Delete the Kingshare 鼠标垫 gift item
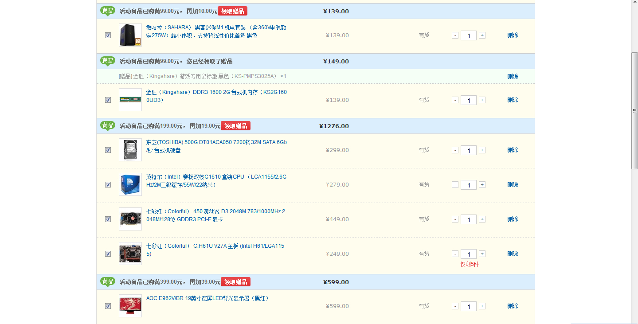Image resolution: width=638 pixels, height=324 pixels. pyautogui.click(x=513, y=76)
